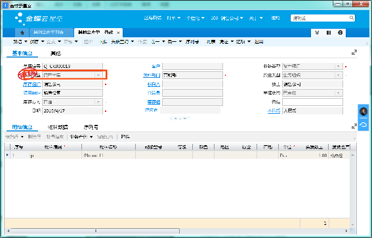Viewport: 372px width, 238px height.
Task: Click the row indicator arrow of row 1
Action: pos(7,155)
